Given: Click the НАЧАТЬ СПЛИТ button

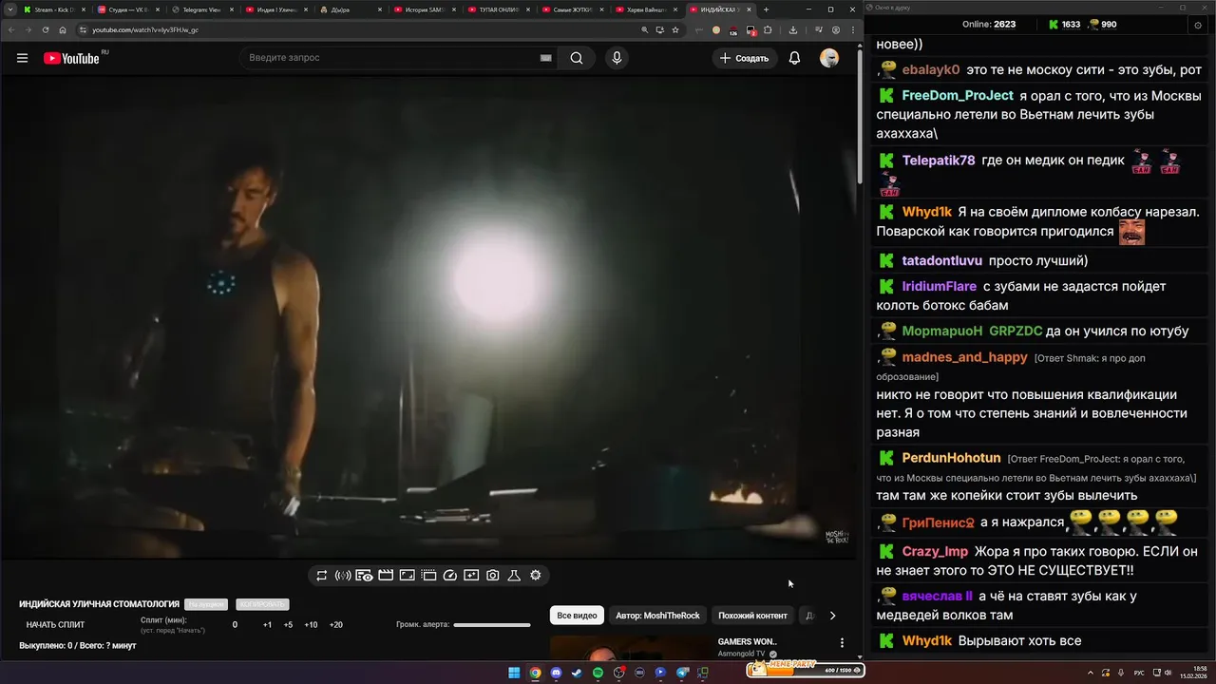Looking at the screenshot, I should 55,625.
